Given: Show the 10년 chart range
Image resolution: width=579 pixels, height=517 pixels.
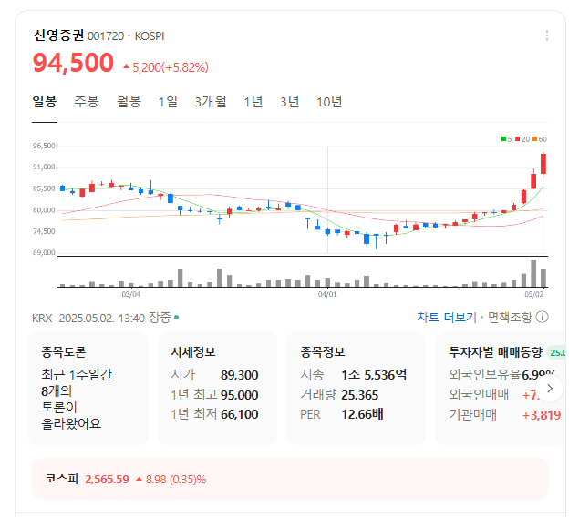Looking at the screenshot, I should pyautogui.click(x=329, y=102).
